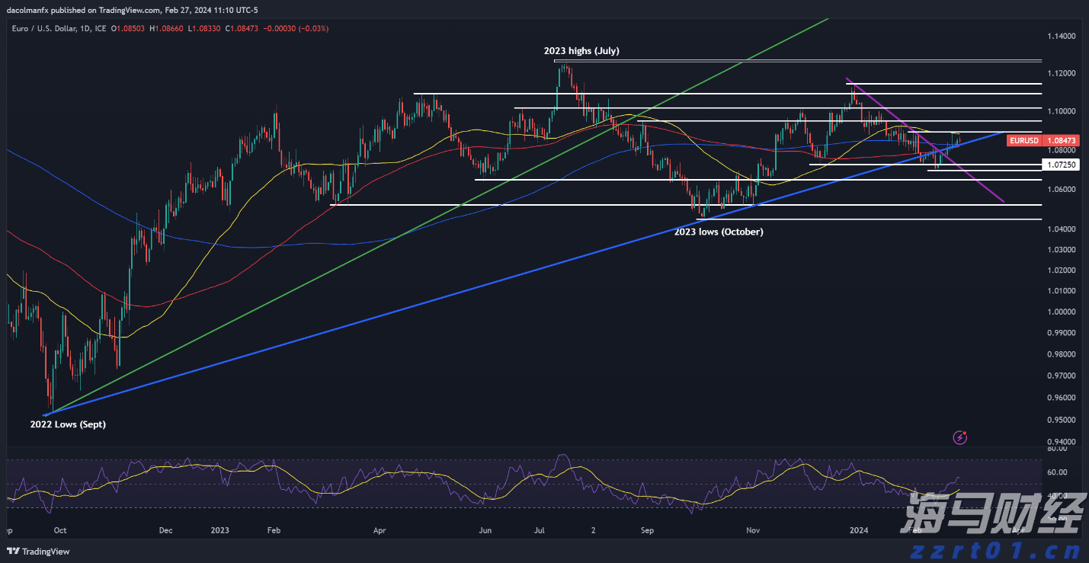Select the 1.07250 price level label
Image resolution: width=1089 pixels, height=563 pixels.
click(x=1062, y=165)
